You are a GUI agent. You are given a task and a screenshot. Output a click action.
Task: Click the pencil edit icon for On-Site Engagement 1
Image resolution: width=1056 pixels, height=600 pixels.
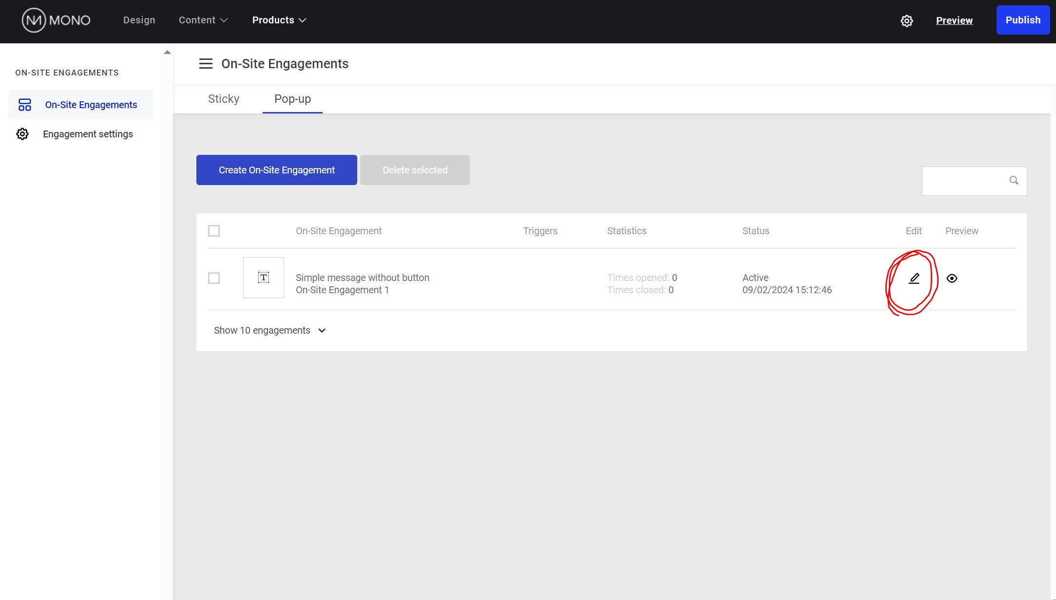pos(914,279)
